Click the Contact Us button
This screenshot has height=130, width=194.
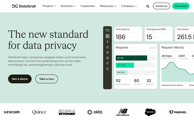click(161, 6)
